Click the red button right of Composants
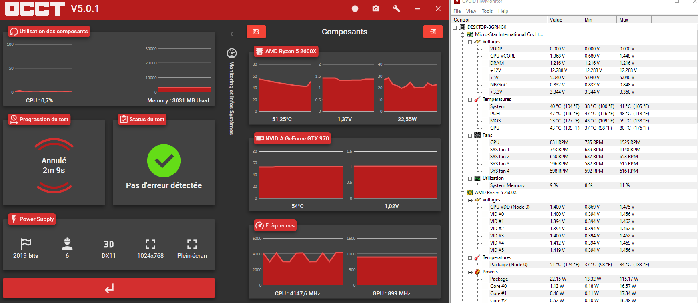 433,32
